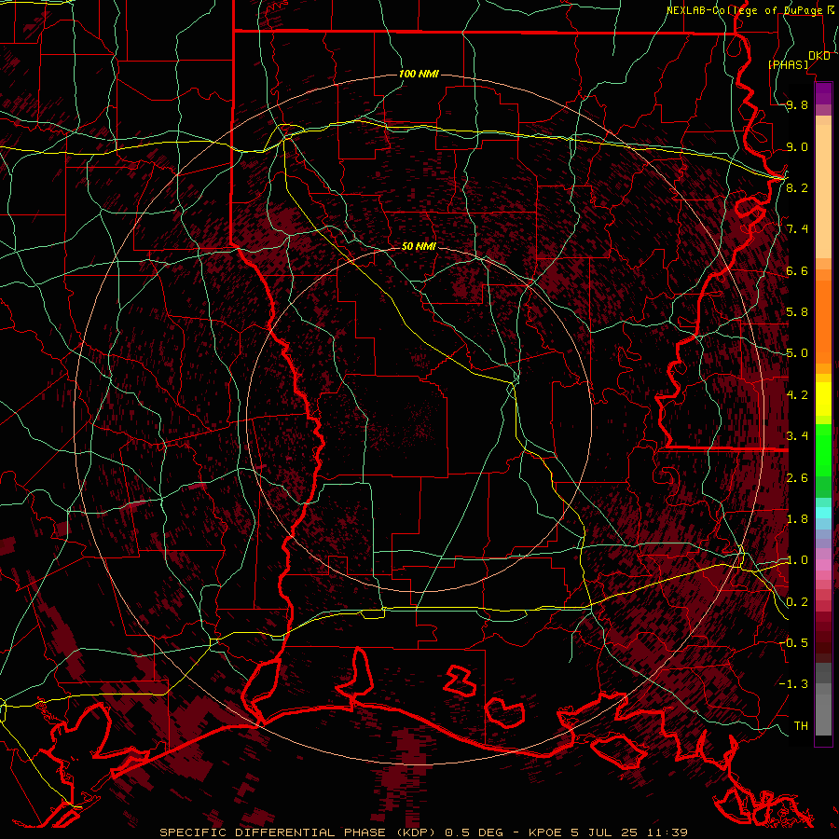Click the pink color bar segment near 1.0
This screenshot has height=839, width=839.
pyautogui.click(x=823, y=565)
